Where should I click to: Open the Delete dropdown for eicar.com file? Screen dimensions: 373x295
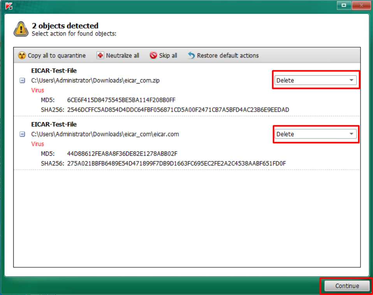[315, 134]
